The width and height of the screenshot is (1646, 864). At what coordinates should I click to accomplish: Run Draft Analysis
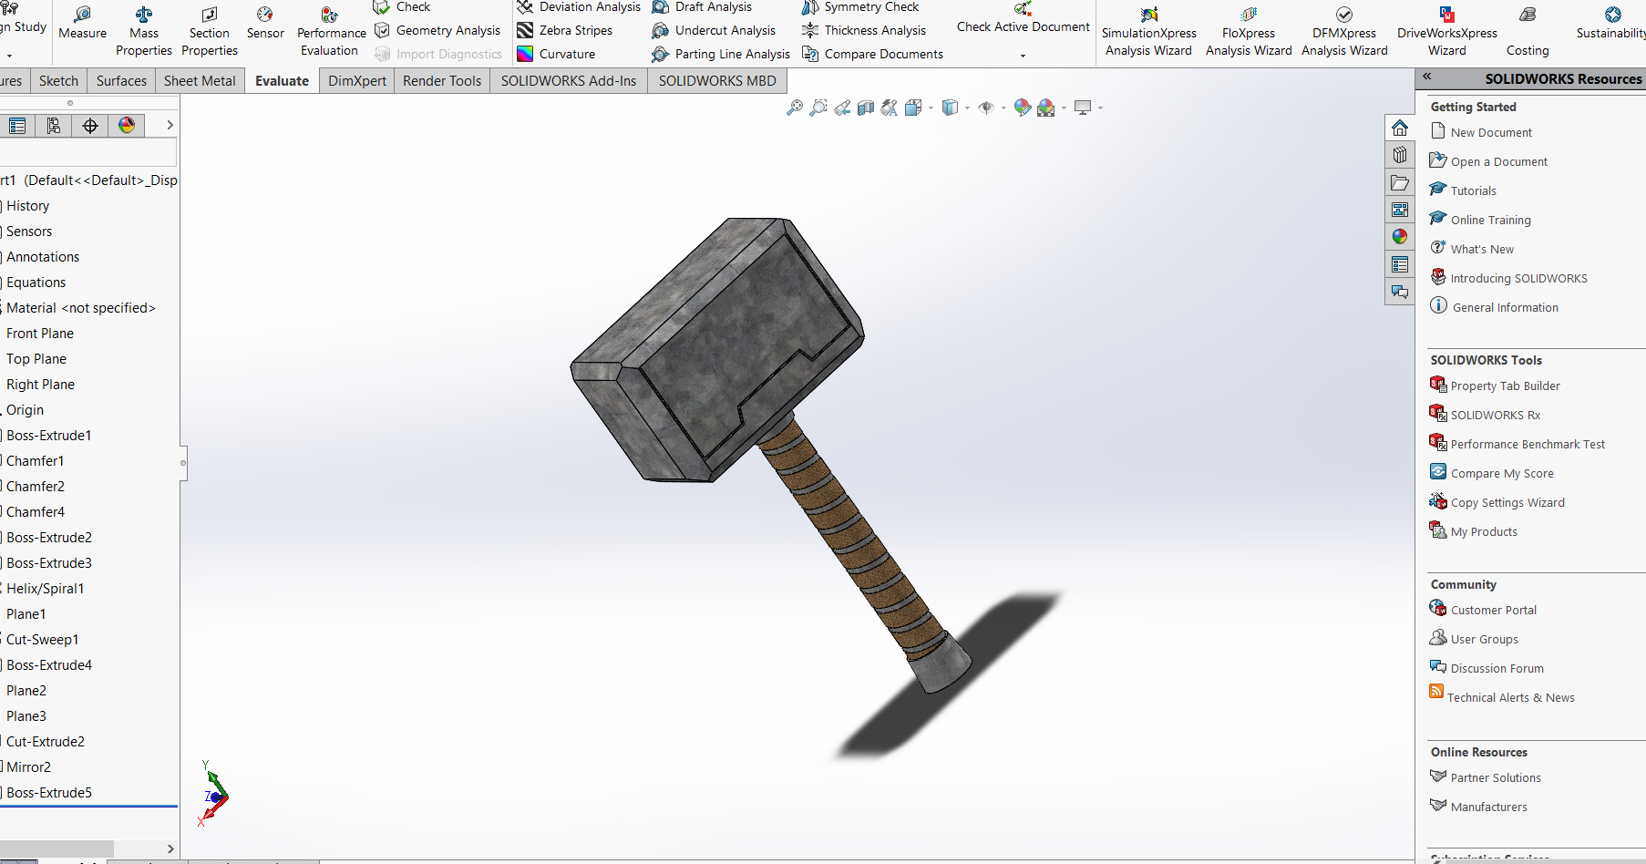coord(702,7)
